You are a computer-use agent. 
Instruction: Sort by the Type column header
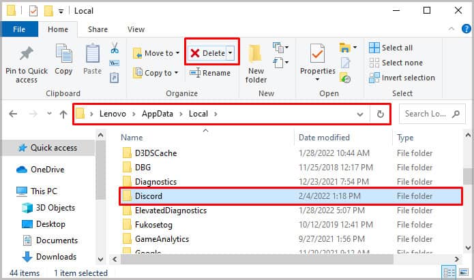pos(404,138)
